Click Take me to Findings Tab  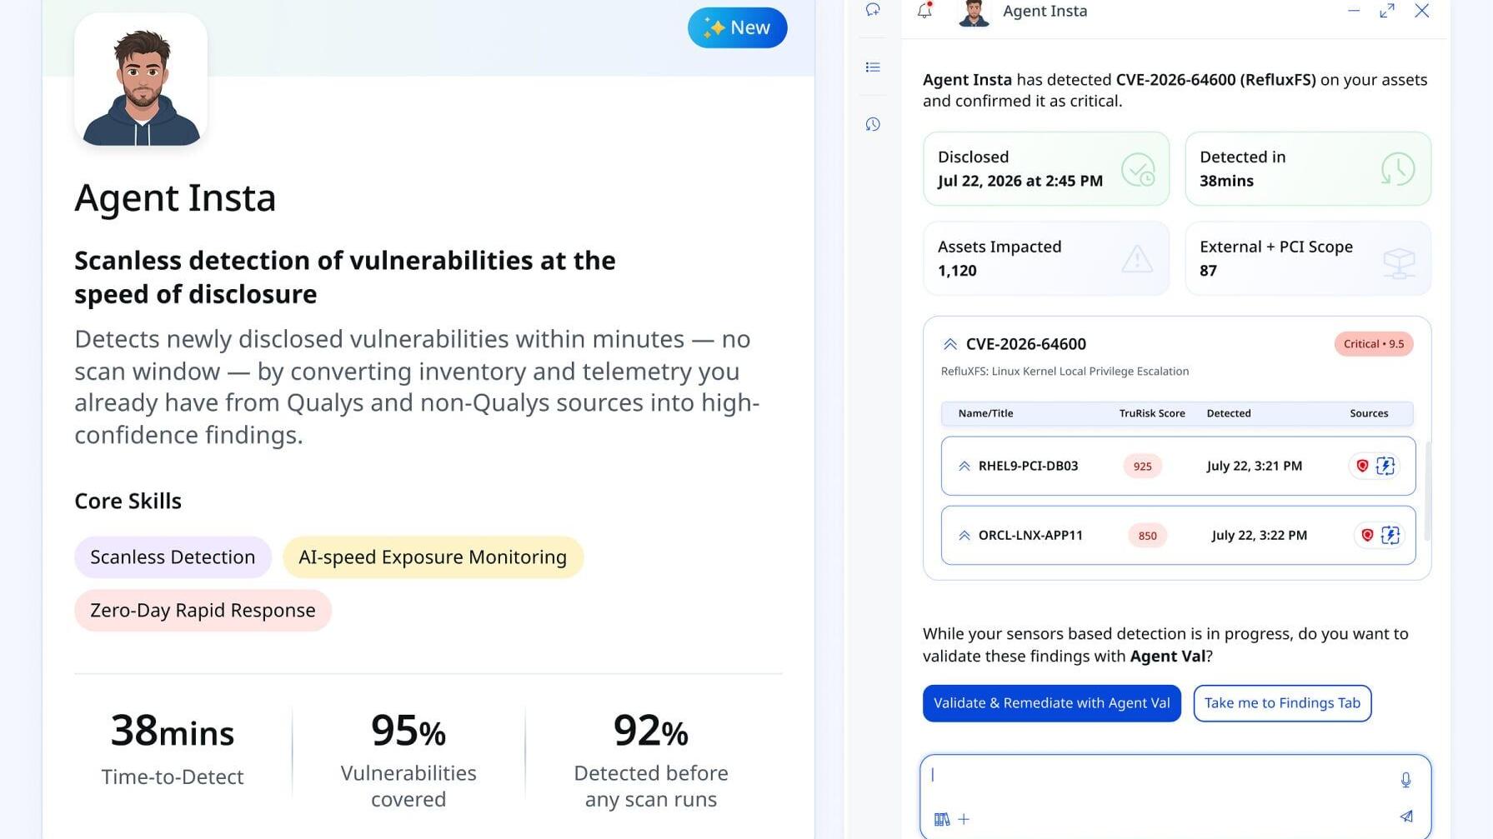(1282, 703)
